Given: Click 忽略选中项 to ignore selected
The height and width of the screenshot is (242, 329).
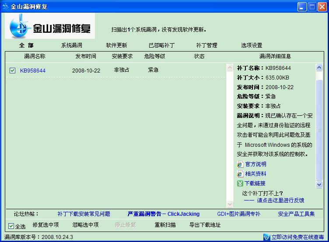Looking at the screenshot, I should click(x=86, y=225).
